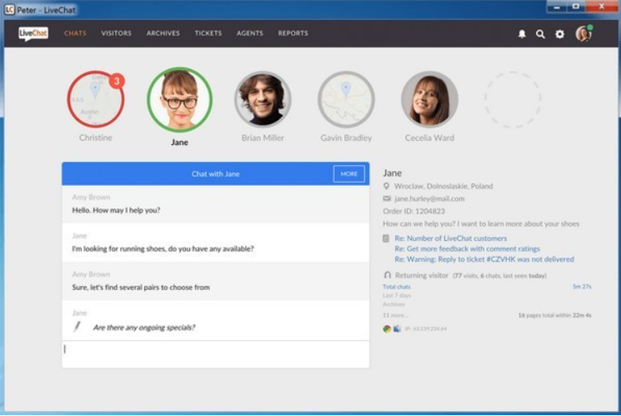
Task: Click the search magnifier icon
Action: [x=540, y=34]
